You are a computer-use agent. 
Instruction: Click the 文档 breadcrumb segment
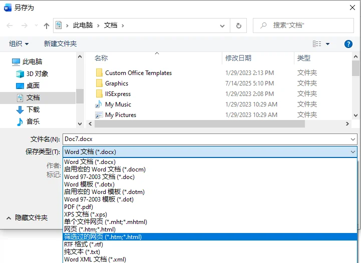(x=111, y=25)
